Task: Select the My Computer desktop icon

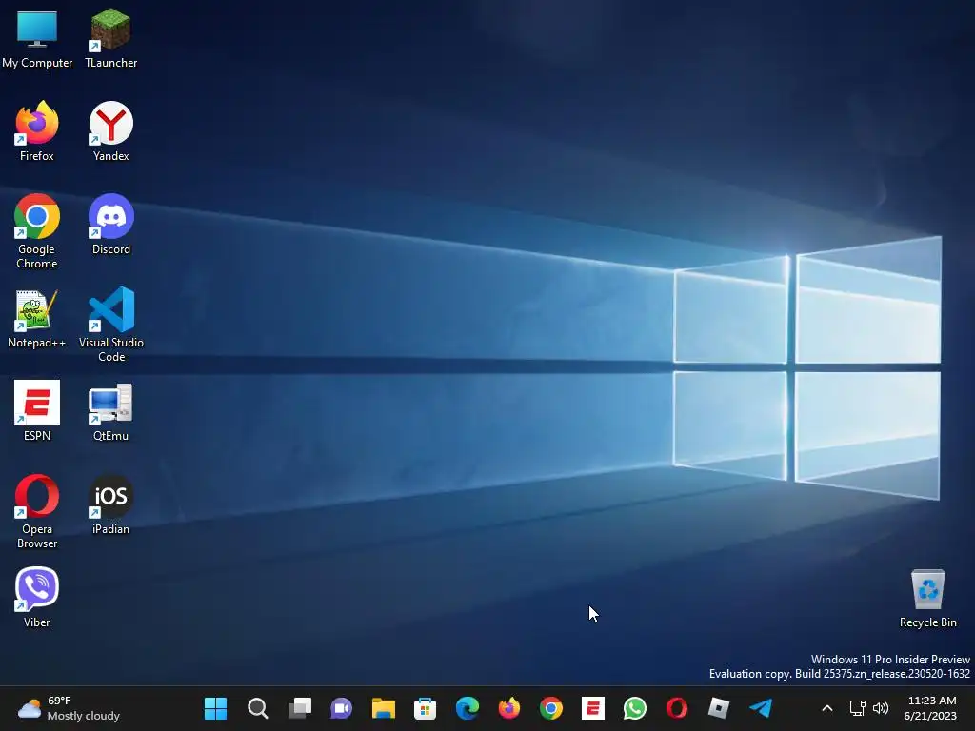Action: click(x=37, y=38)
